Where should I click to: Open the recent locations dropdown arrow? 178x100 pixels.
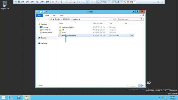[x=45, y=19]
